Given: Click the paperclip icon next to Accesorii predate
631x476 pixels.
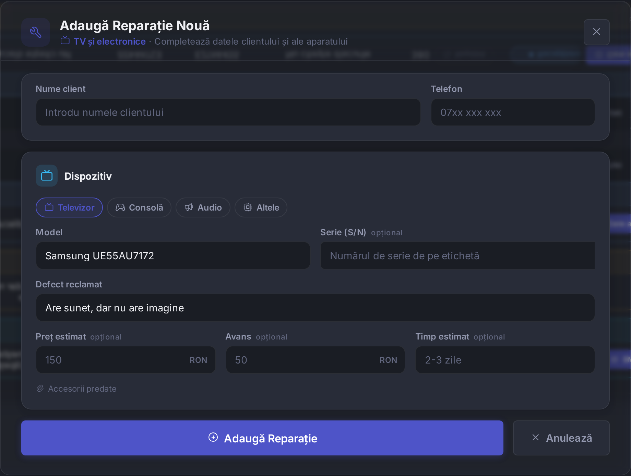Looking at the screenshot, I should [40, 389].
